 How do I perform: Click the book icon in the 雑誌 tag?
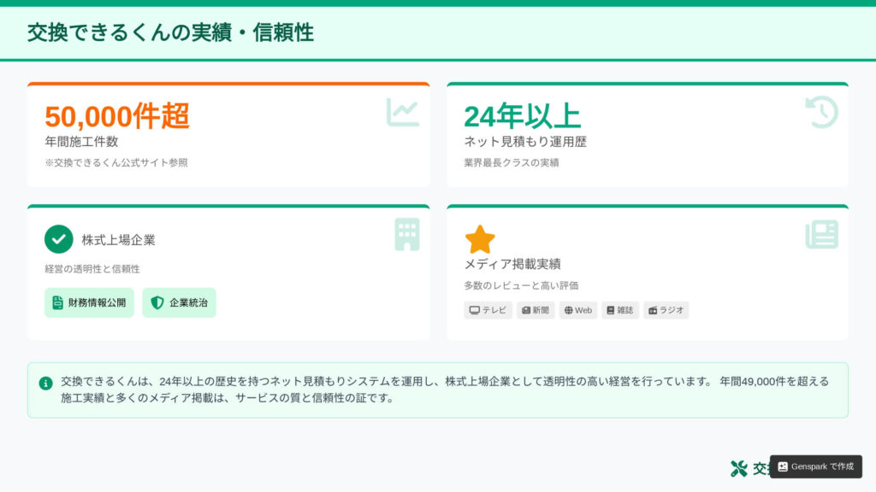(x=611, y=310)
